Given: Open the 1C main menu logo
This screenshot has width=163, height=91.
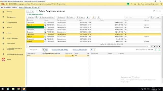Looking at the screenshot, I should [x=3, y=4].
